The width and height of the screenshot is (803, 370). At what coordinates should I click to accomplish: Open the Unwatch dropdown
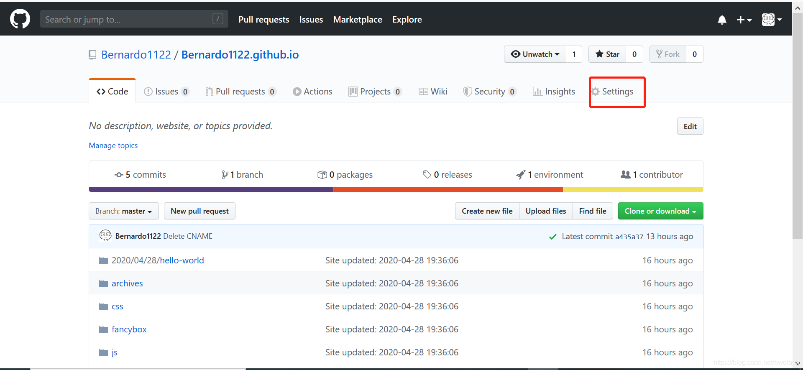coord(535,54)
